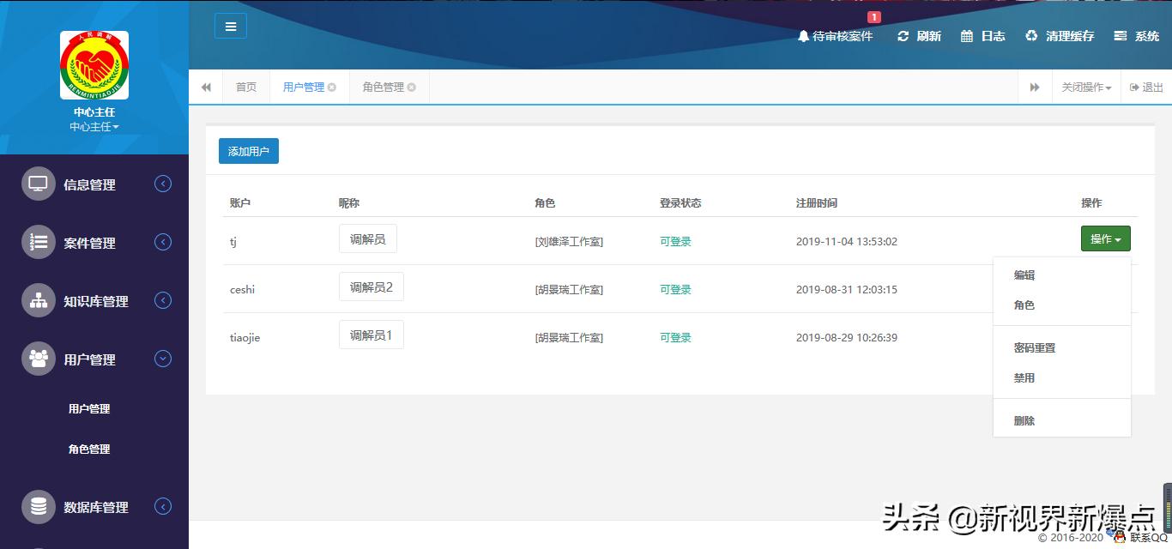The width and height of the screenshot is (1172, 549).
Task: Open 知识库管理 via its sidebar icon
Action: 38,300
